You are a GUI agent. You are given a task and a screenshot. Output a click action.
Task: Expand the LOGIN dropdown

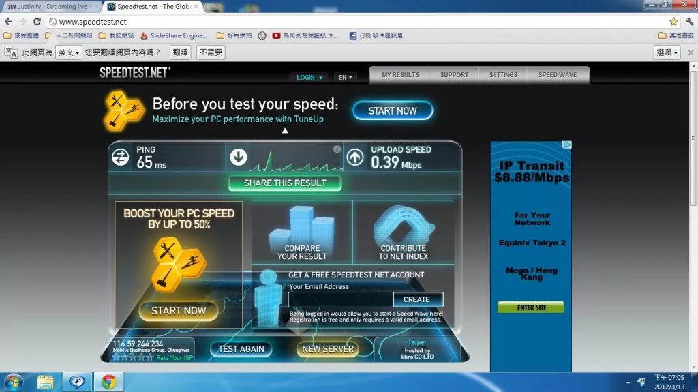tap(309, 78)
